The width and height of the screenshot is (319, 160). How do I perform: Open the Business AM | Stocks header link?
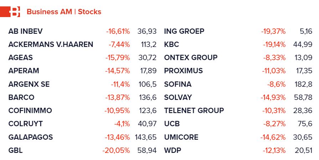click(x=64, y=12)
